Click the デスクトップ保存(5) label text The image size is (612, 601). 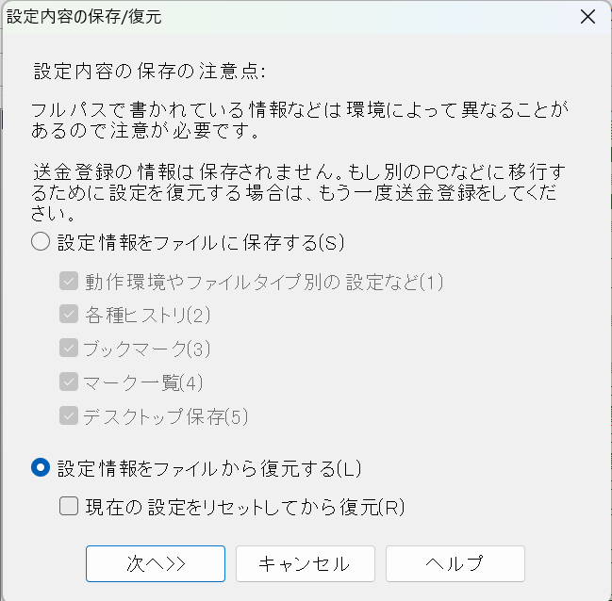(x=165, y=416)
